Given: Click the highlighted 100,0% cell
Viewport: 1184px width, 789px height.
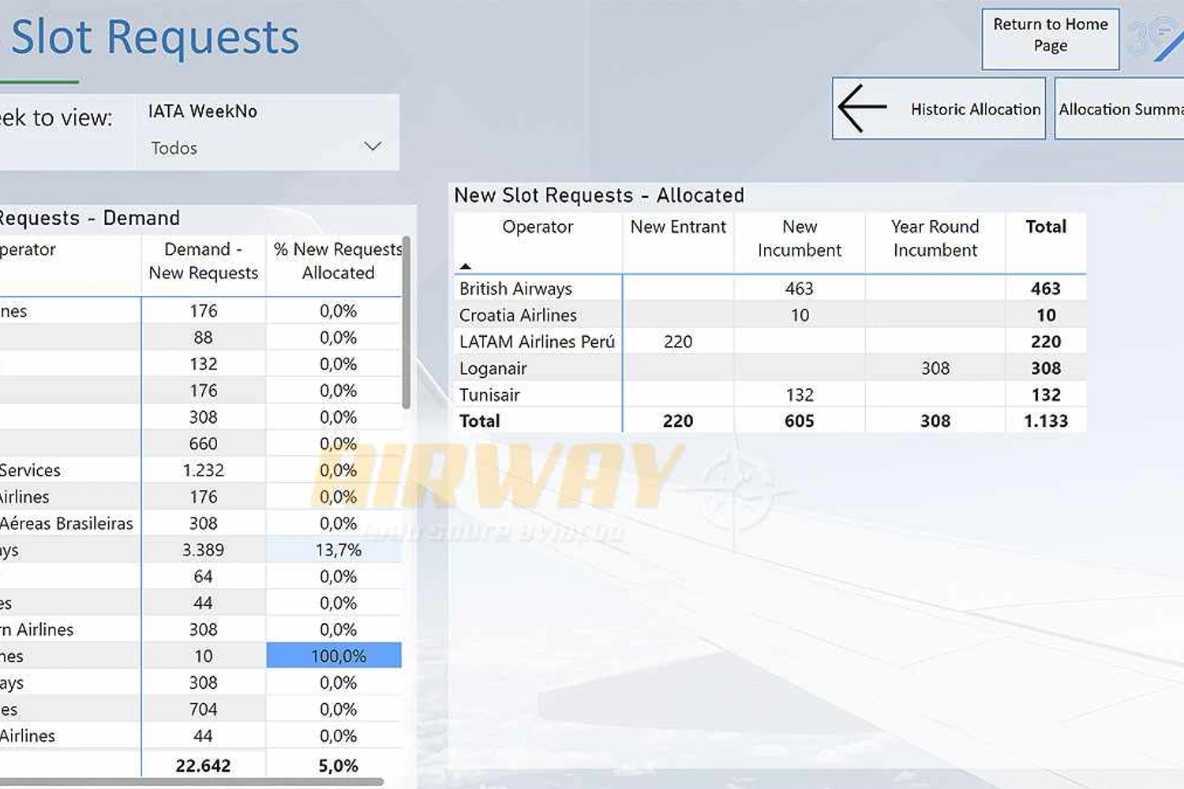Looking at the screenshot, I should pos(334,656).
